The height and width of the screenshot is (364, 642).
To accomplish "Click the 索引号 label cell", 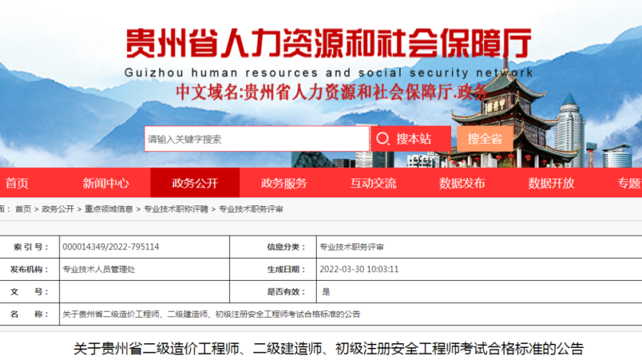I will pos(29,247).
